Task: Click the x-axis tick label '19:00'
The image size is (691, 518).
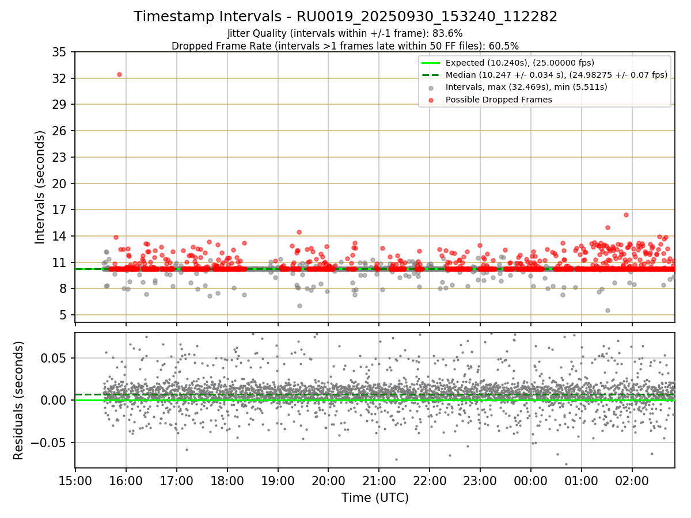Action: 278,480
